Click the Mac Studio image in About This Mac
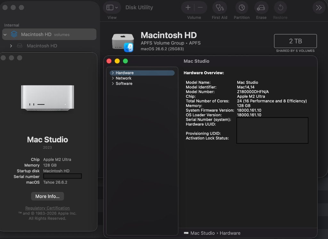Screen dimensions: 328x239 coord(47,98)
